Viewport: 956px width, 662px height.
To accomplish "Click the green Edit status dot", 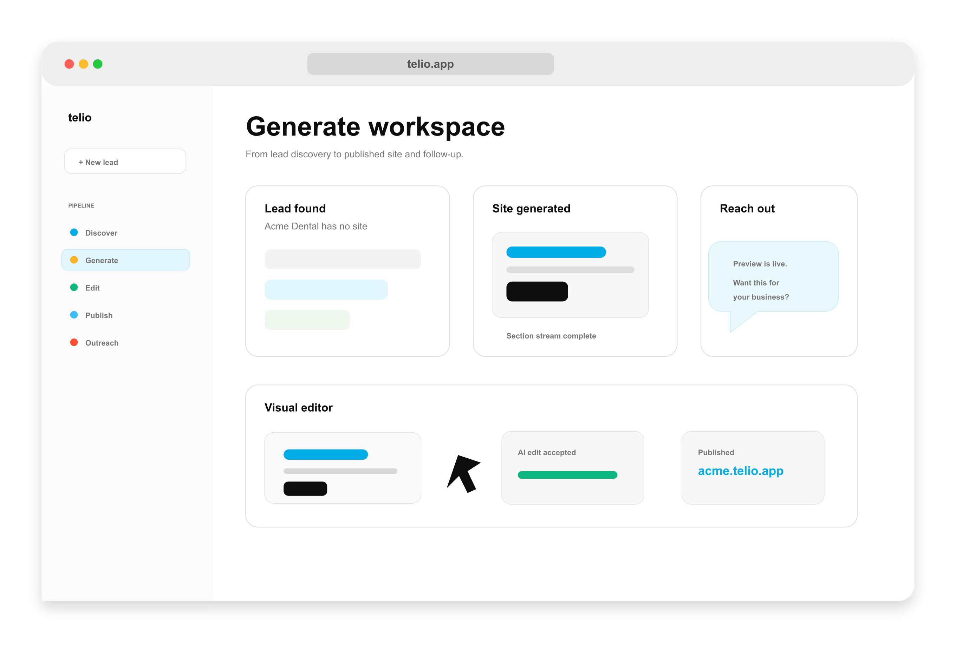I will (74, 287).
